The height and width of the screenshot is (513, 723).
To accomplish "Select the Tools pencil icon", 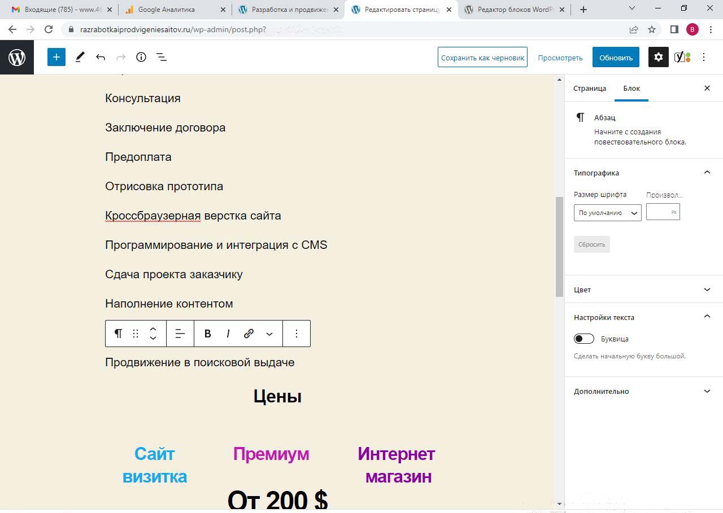I will (x=80, y=57).
